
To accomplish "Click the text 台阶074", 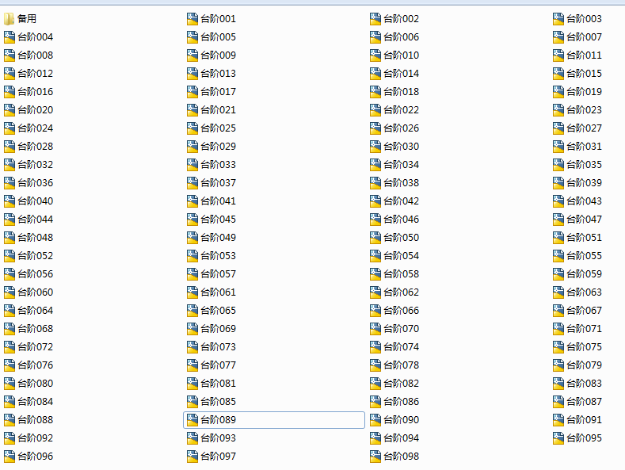I will tap(401, 346).
